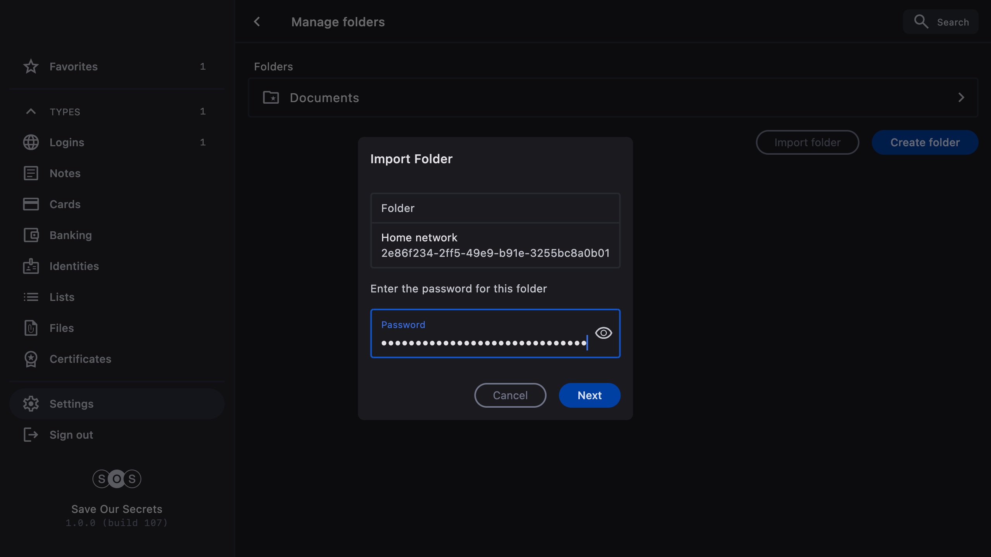Click the Favorites star icon
The image size is (991, 557).
(31, 67)
